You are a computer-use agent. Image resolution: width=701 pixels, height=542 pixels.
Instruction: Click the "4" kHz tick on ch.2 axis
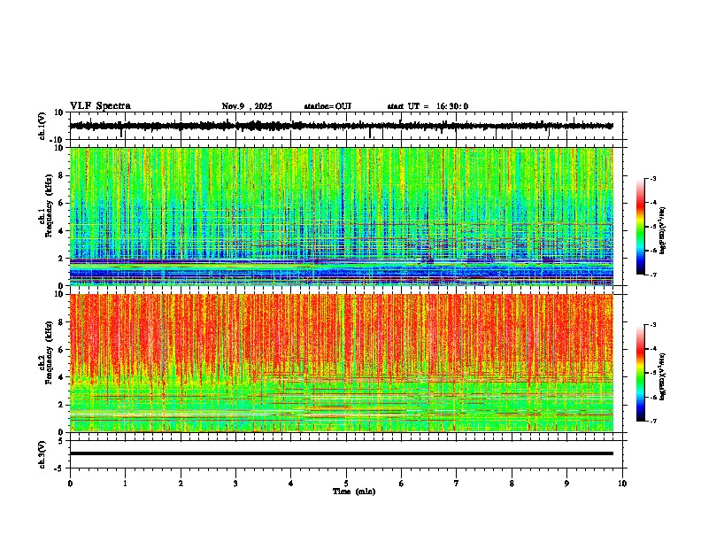[x=61, y=377]
